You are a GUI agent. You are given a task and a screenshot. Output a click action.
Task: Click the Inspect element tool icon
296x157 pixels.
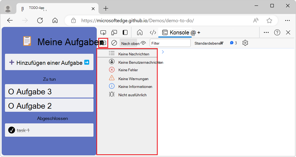pos(103,33)
